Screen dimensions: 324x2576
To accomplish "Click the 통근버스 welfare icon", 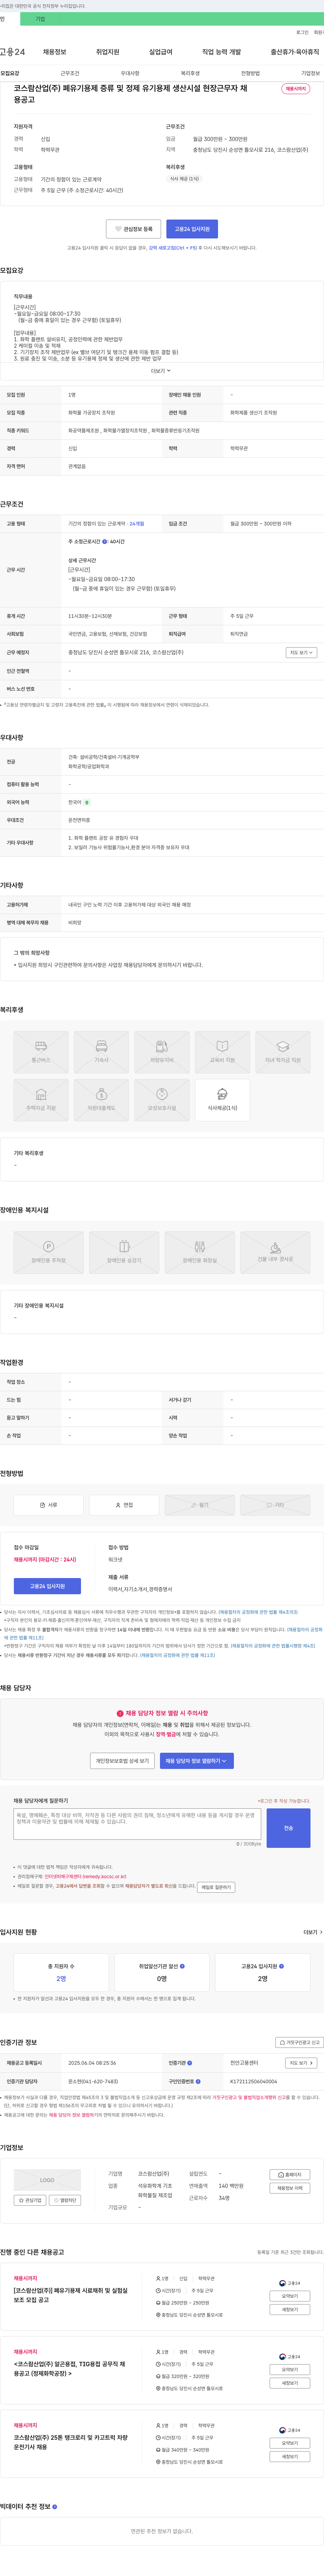I will [41, 1052].
